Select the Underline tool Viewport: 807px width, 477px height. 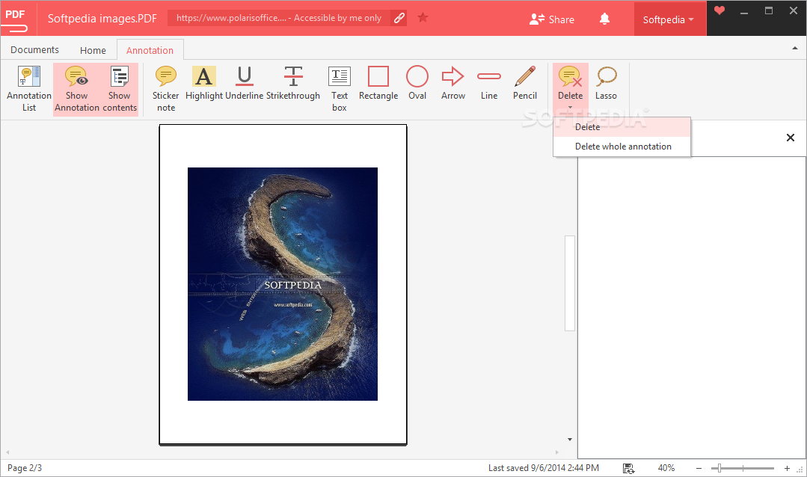tap(245, 83)
